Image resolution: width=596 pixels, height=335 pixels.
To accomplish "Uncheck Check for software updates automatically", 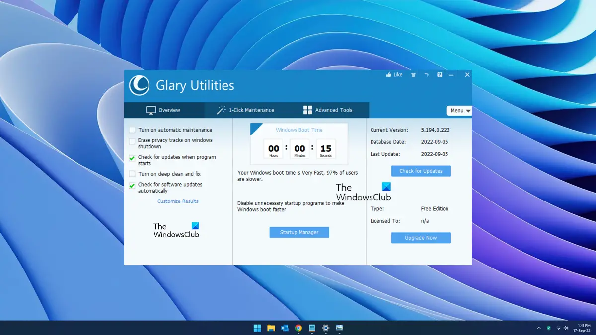I will (132, 186).
